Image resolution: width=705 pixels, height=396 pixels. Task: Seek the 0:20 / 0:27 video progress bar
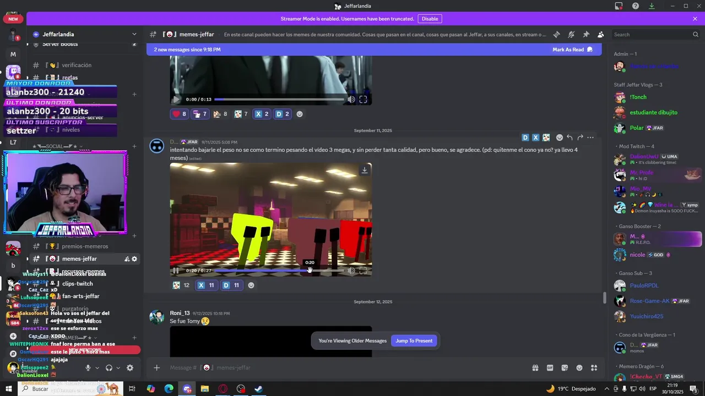pyautogui.click(x=279, y=271)
